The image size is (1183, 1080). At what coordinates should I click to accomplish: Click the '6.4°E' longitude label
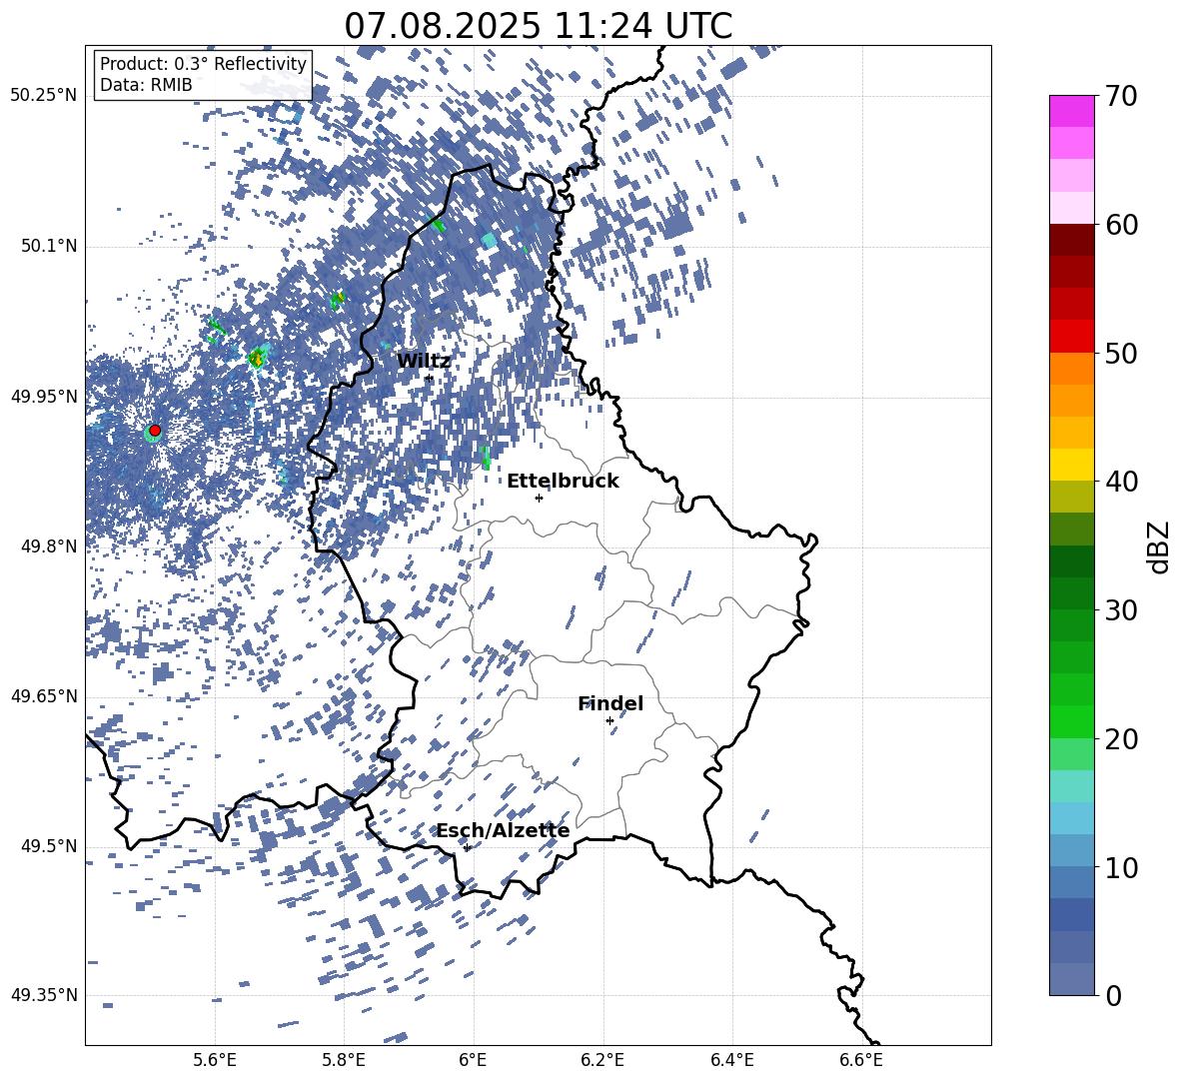731,1060
